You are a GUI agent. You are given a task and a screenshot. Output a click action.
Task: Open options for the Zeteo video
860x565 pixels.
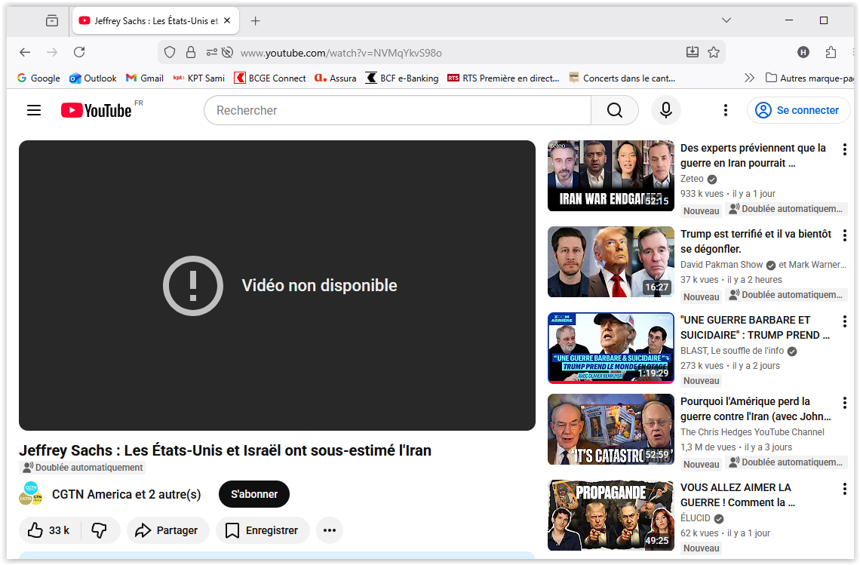(844, 149)
